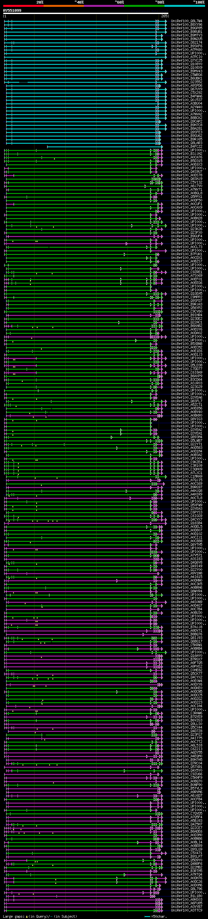Click the 265 end position marker
The image size is (208, 919).
coord(164,16)
